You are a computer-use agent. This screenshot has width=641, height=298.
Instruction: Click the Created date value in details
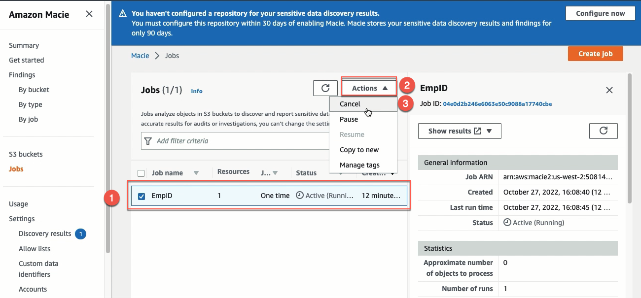click(557, 192)
